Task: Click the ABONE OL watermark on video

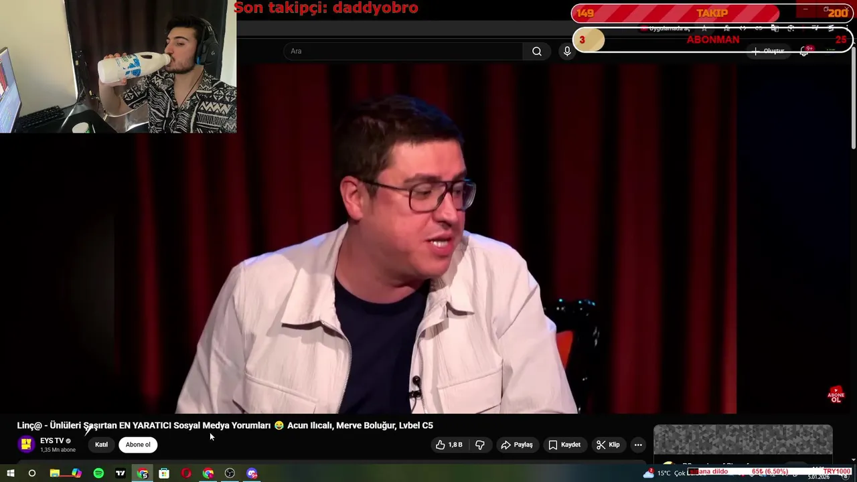Action: coord(836,394)
